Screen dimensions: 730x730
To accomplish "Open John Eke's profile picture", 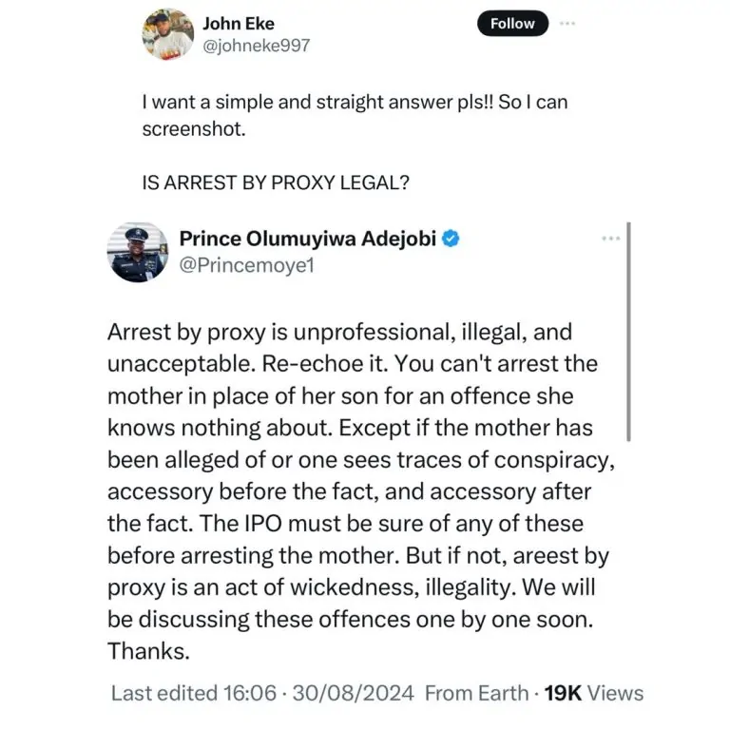I will (x=167, y=35).
